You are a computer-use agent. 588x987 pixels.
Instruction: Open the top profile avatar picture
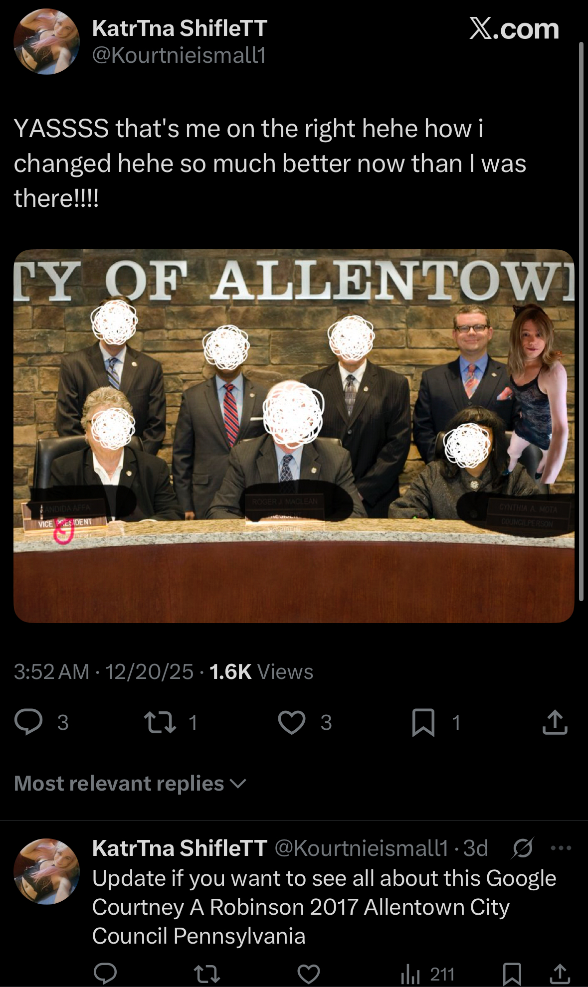(x=46, y=41)
